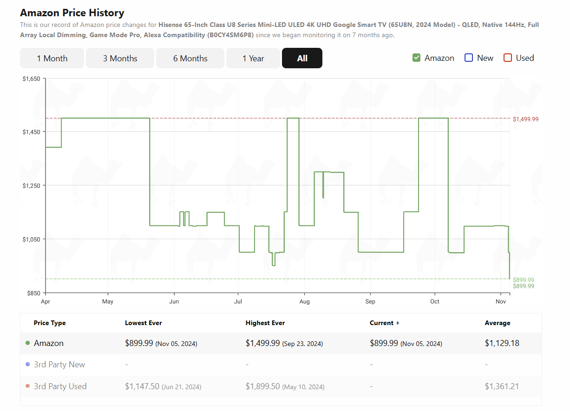Click the $899.99 lowest price line label
Screen dimensions: 570x411
523,280
